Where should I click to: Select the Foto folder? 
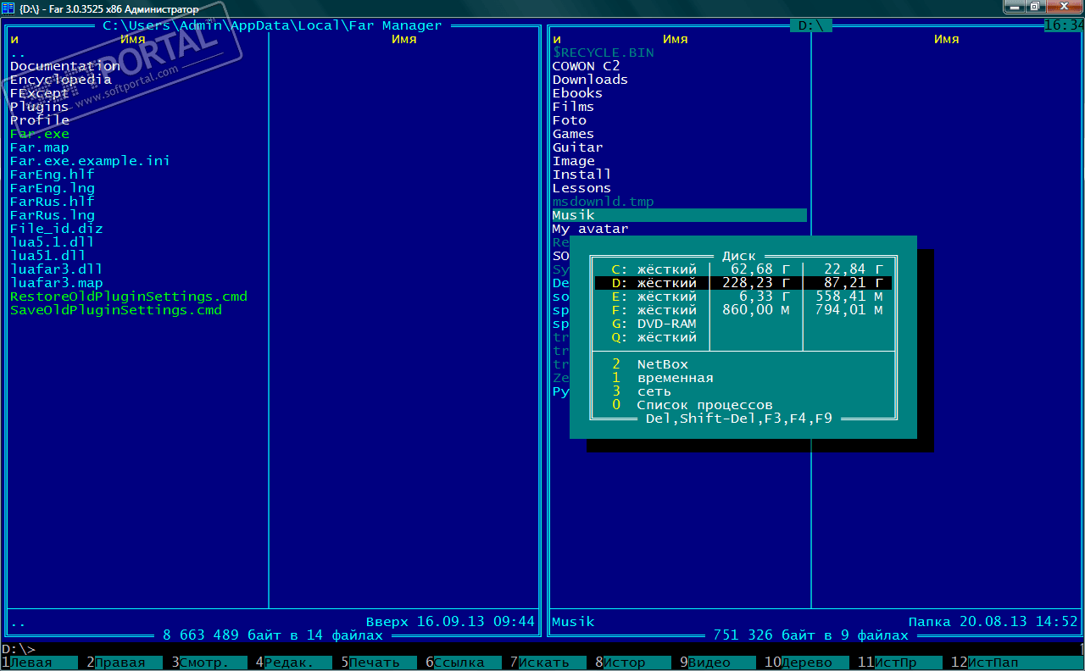point(570,120)
